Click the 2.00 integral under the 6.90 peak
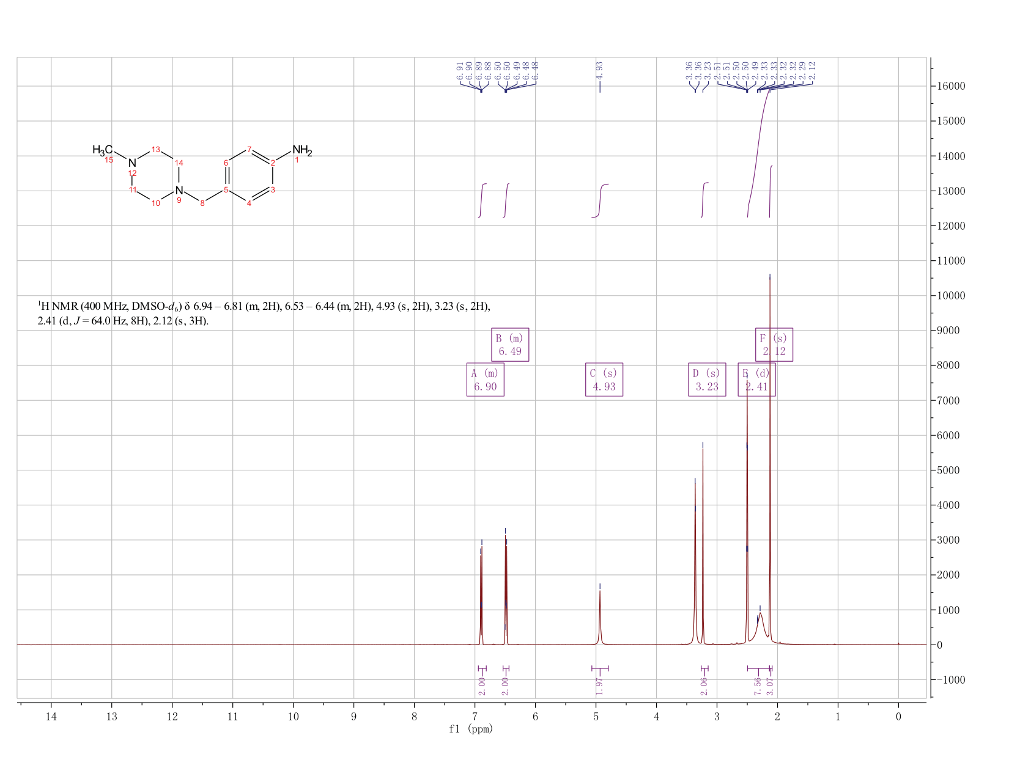 482,686
